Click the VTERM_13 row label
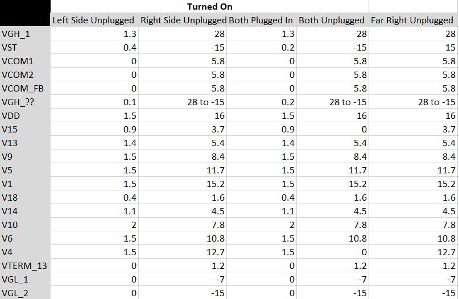Image resolution: width=459 pixels, height=299 pixels. (x=25, y=265)
